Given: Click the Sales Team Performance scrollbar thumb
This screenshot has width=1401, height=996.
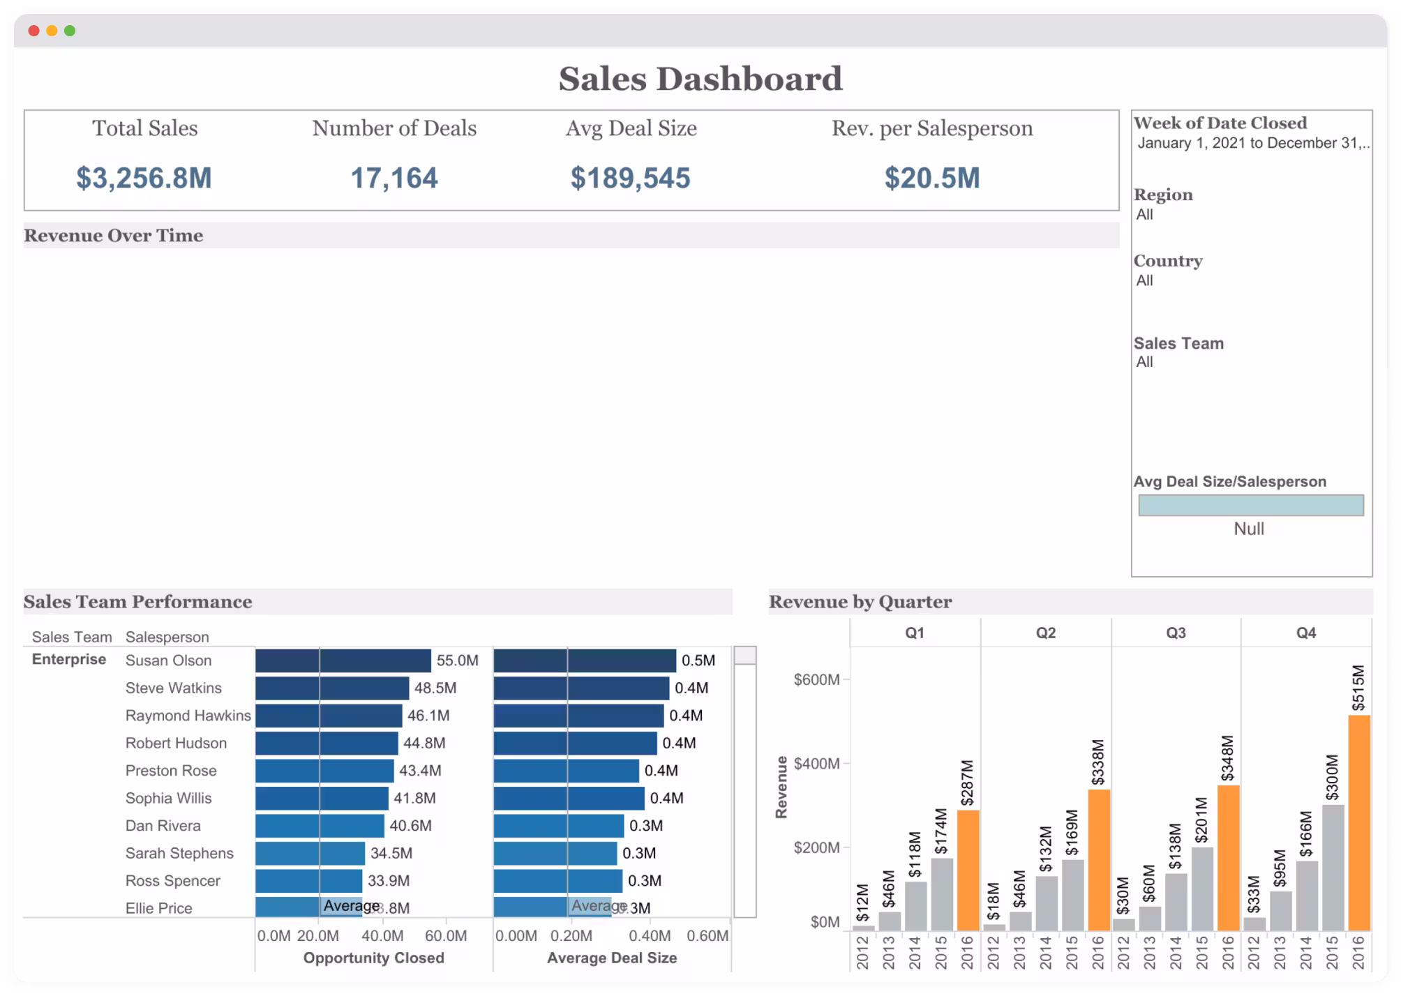Looking at the screenshot, I should click(x=745, y=656).
